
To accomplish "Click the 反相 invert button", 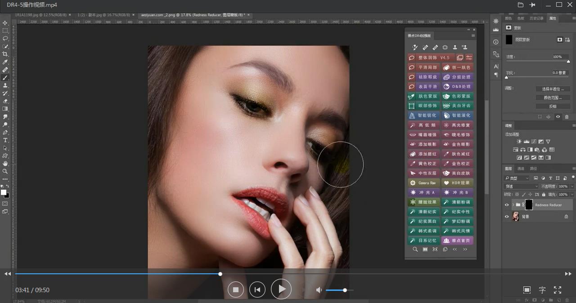I will pos(553,107).
